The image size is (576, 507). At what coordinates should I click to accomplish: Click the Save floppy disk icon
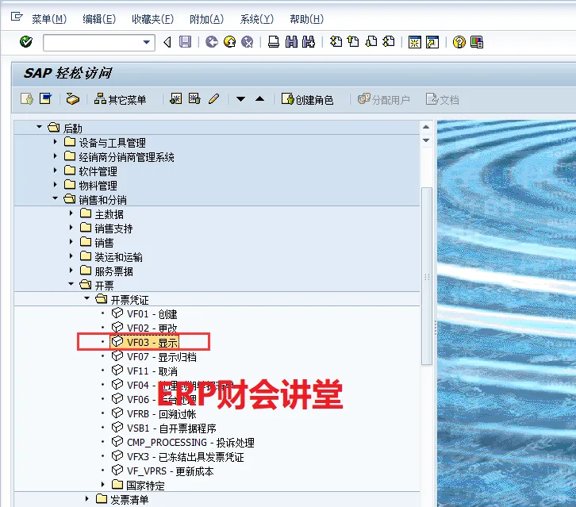click(185, 42)
